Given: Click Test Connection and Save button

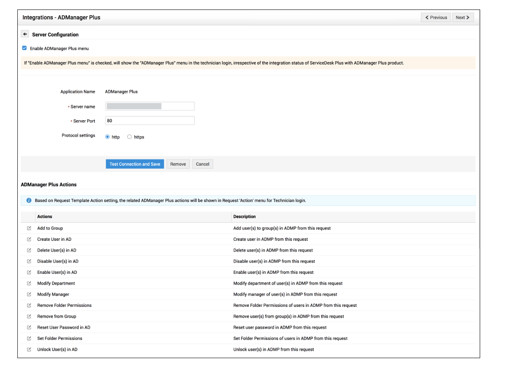Looking at the screenshot, I should 135,164.
